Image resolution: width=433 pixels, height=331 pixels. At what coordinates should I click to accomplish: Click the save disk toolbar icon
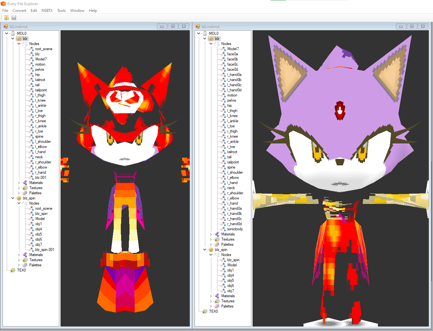[x=14, y=18]
